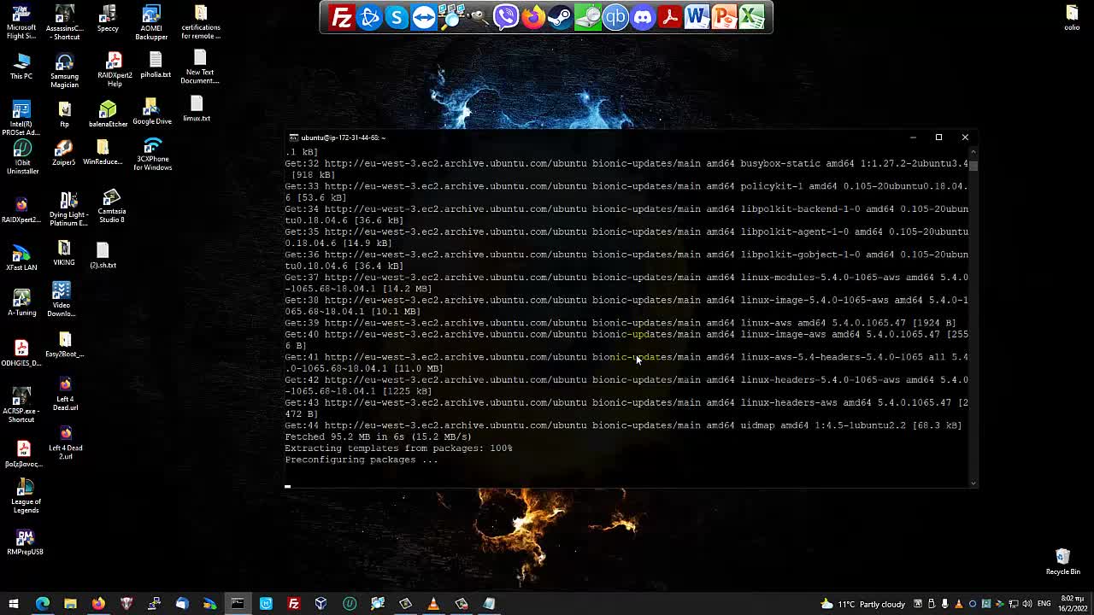Select the League of Legends desktop icon
1094x615 pixels.
click(x=26, y=497)
